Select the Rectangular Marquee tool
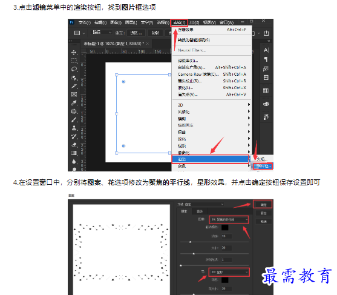 click(74, 61)
